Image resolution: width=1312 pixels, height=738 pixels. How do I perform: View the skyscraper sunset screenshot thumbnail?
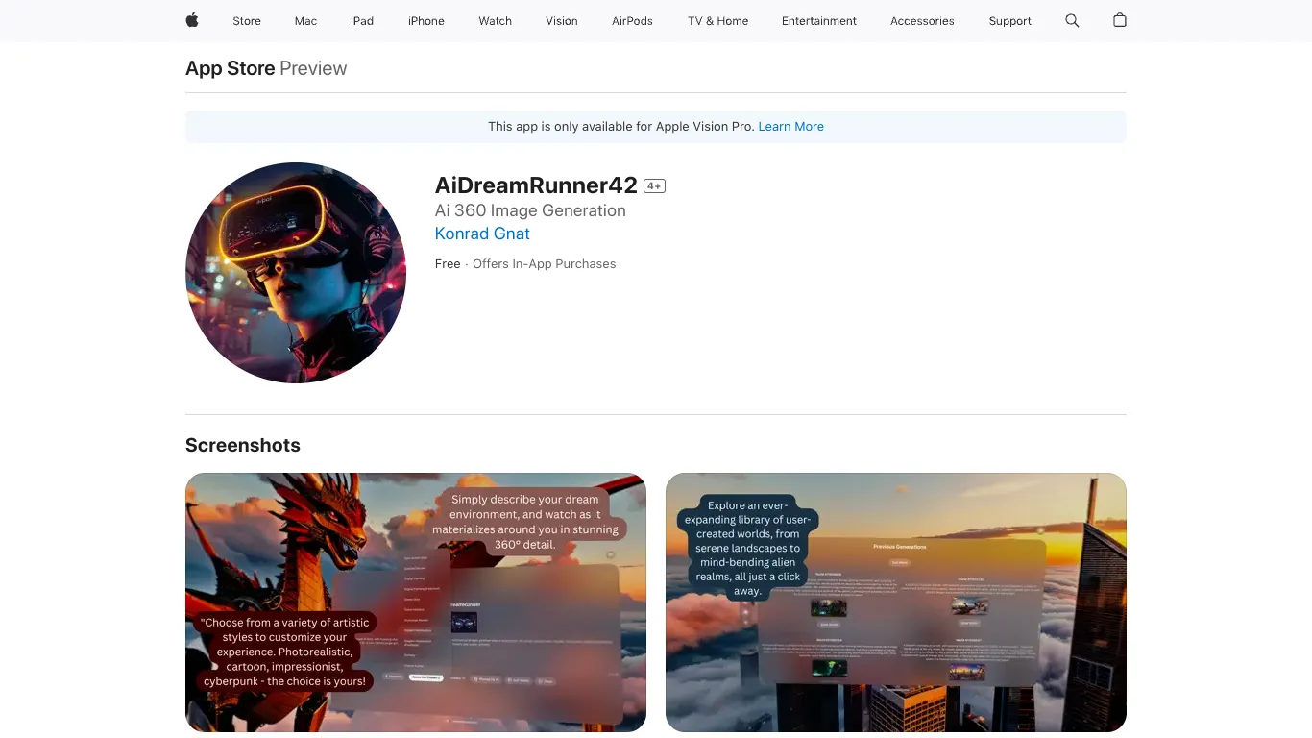click(x=896, y=603)
